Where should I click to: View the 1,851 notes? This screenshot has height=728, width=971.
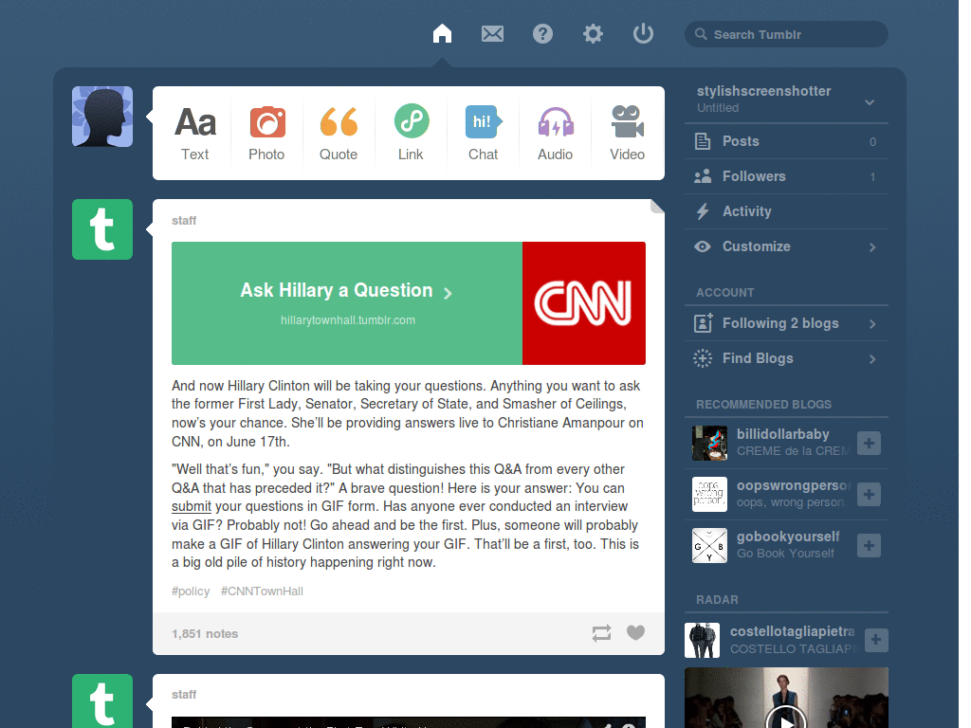(205, 633)
